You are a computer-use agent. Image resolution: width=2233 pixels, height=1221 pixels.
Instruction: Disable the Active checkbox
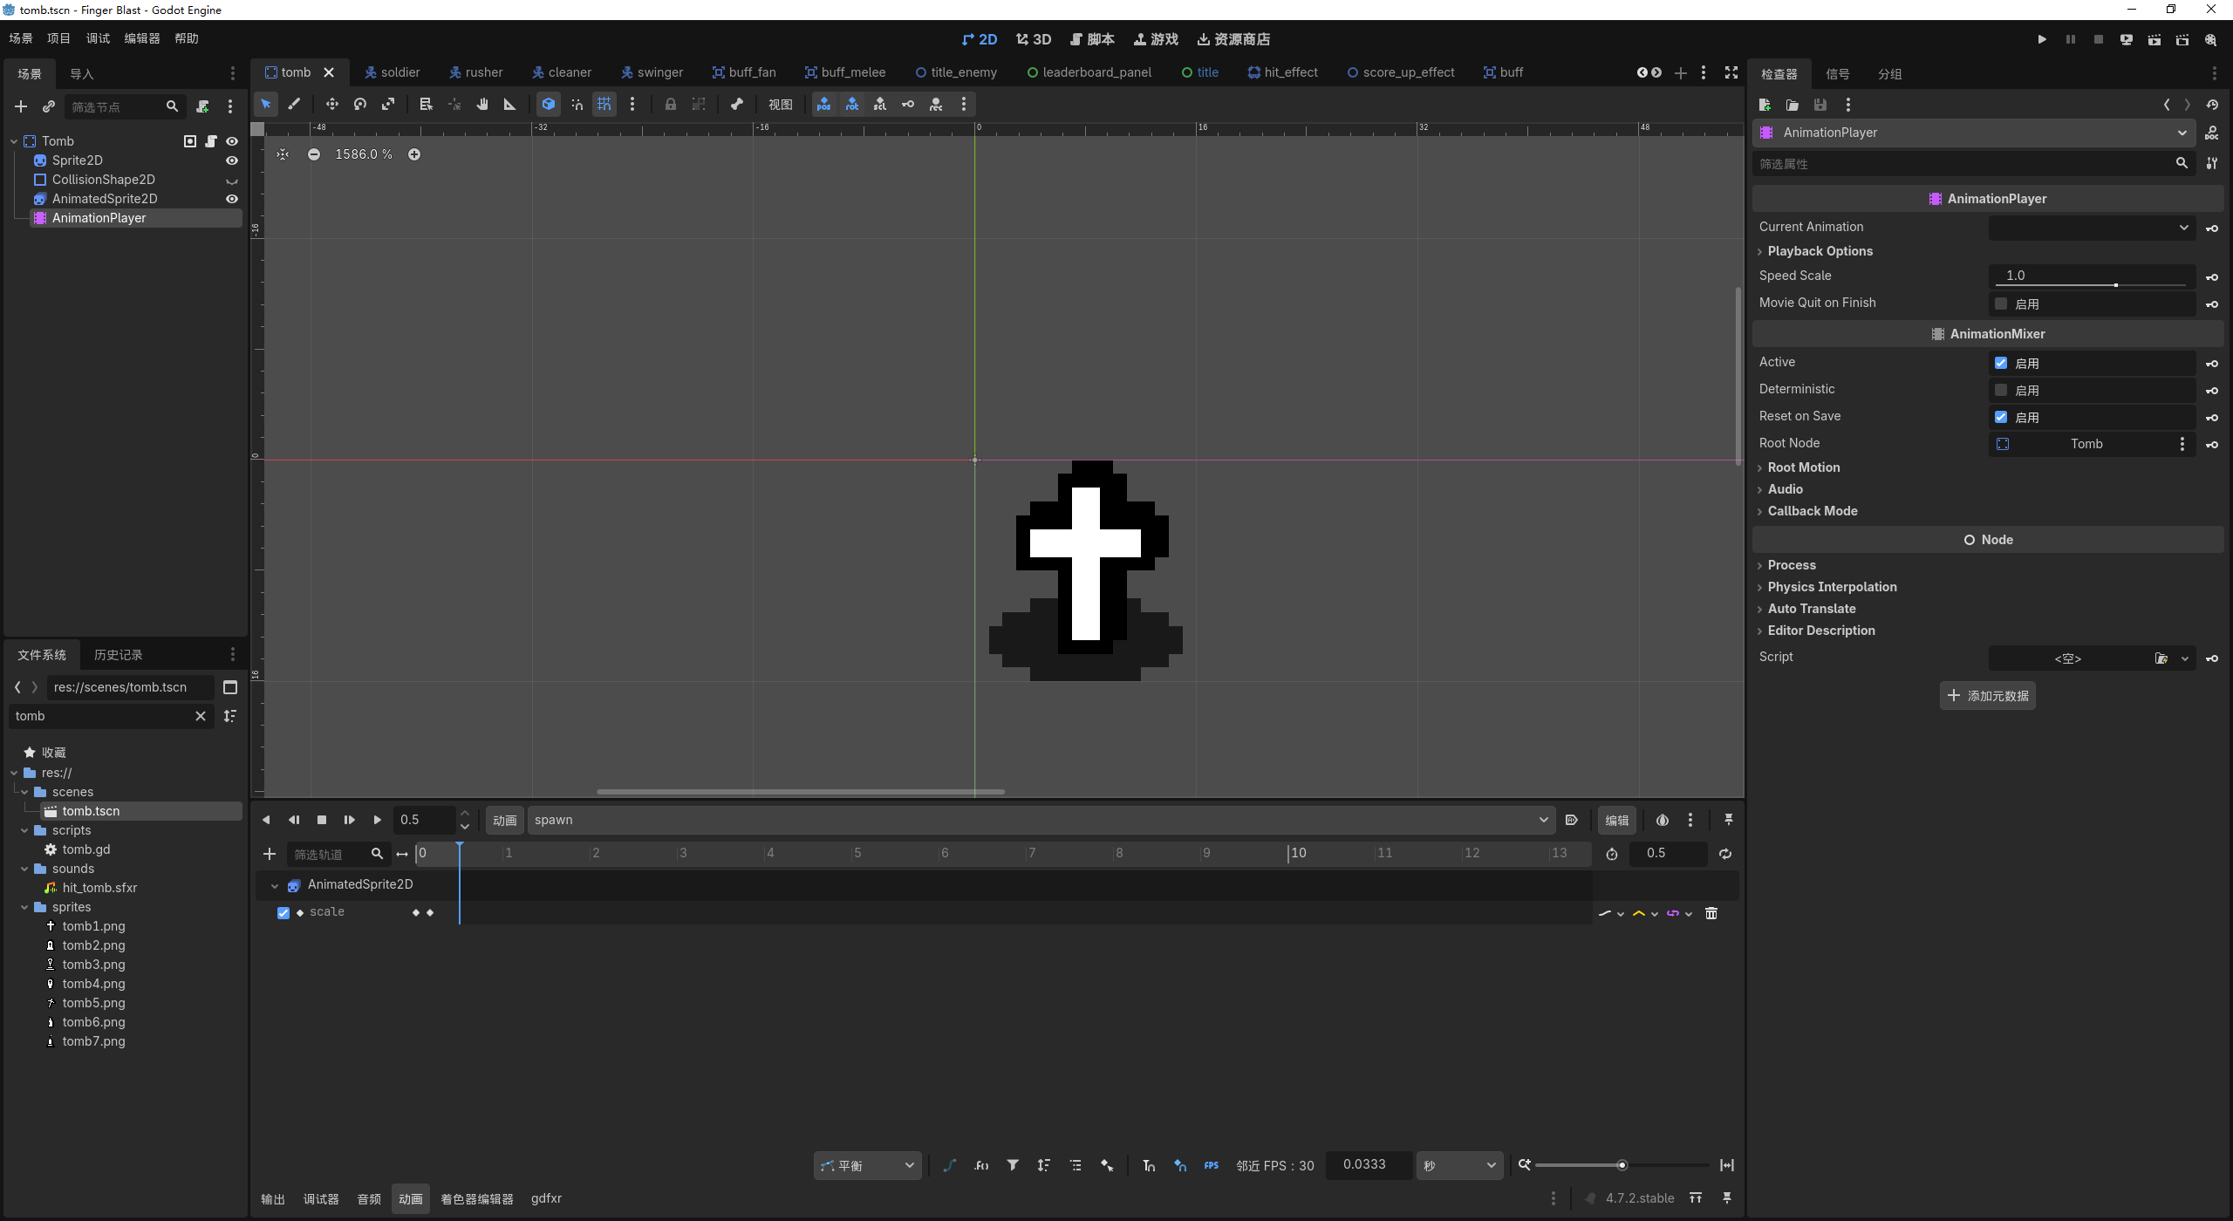coord(2001,364)
